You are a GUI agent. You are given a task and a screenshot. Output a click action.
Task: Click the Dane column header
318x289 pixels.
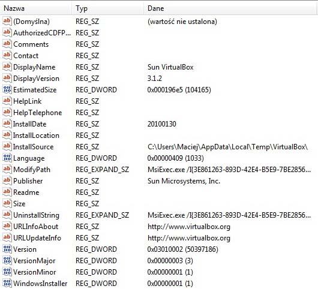point(230,8)
